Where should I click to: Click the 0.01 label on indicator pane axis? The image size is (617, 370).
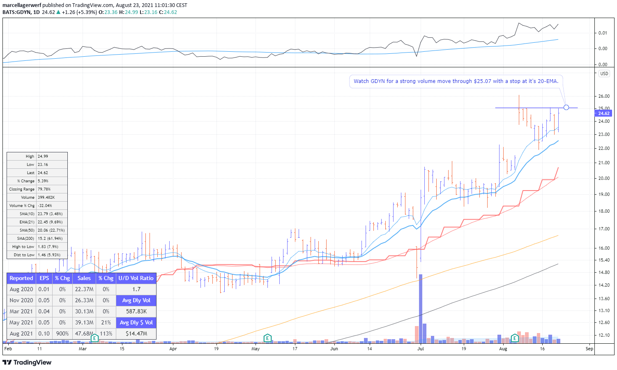coord(603,33)
